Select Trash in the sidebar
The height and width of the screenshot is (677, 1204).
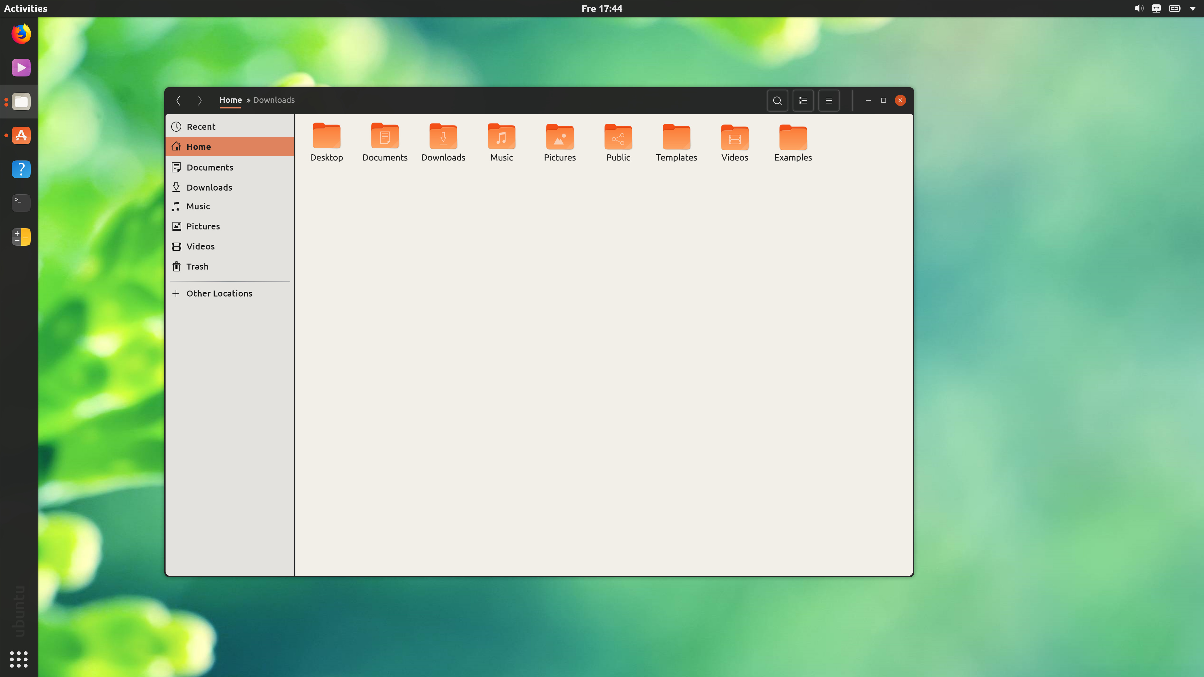tap(197, 266)
